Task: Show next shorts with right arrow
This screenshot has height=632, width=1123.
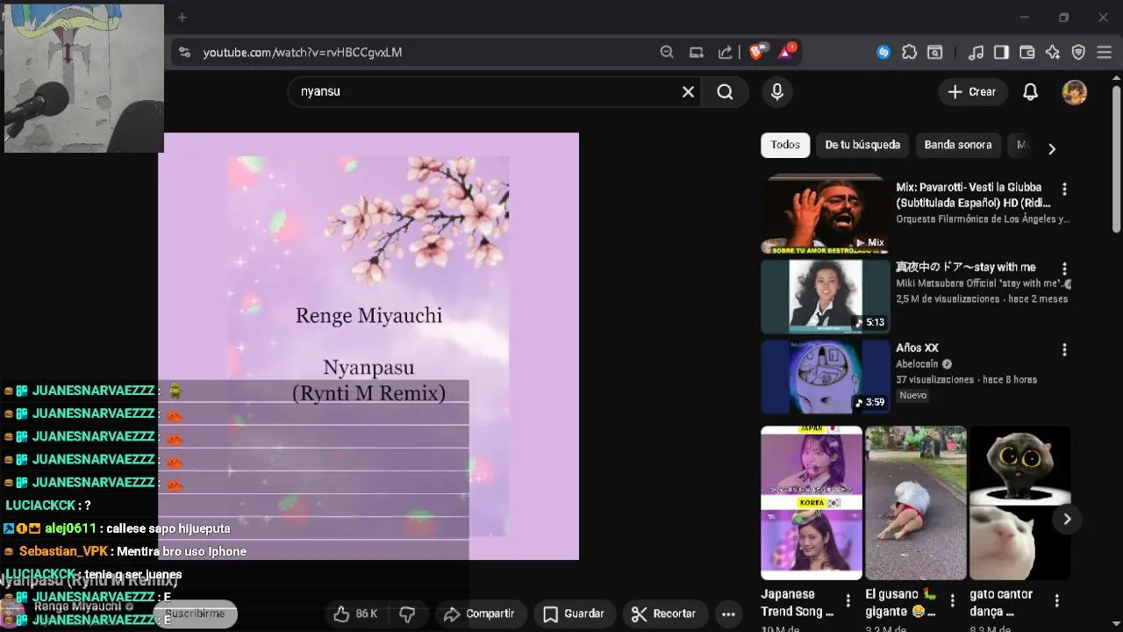Action: [1067, 519]
